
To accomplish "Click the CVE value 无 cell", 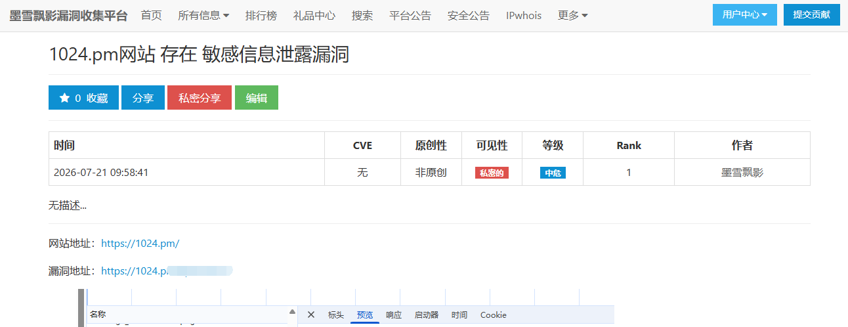I will (x=362, y=173).
